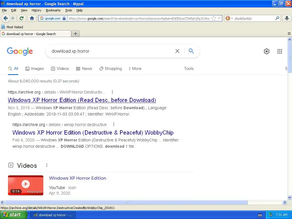Click the padlock site security icon

(64, 18)
